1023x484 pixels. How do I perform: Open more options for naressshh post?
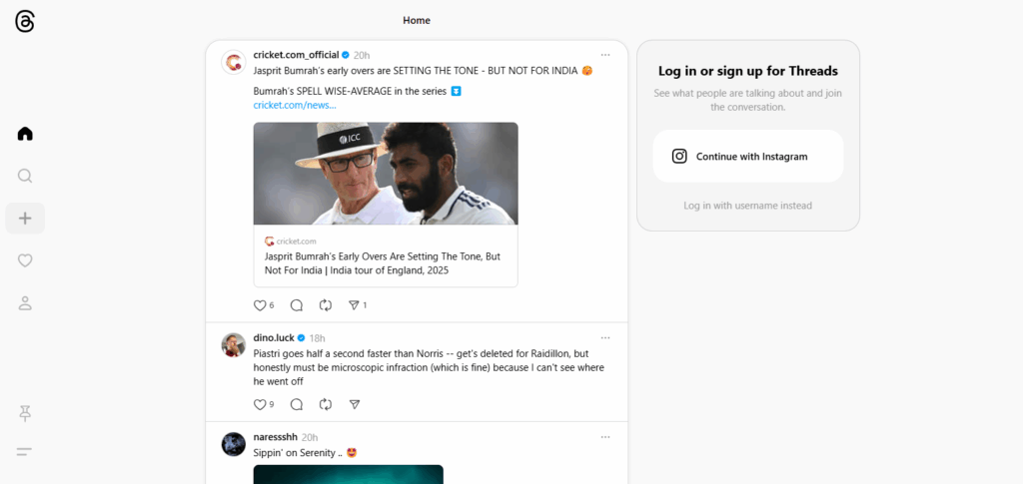[x=605, y=437]
